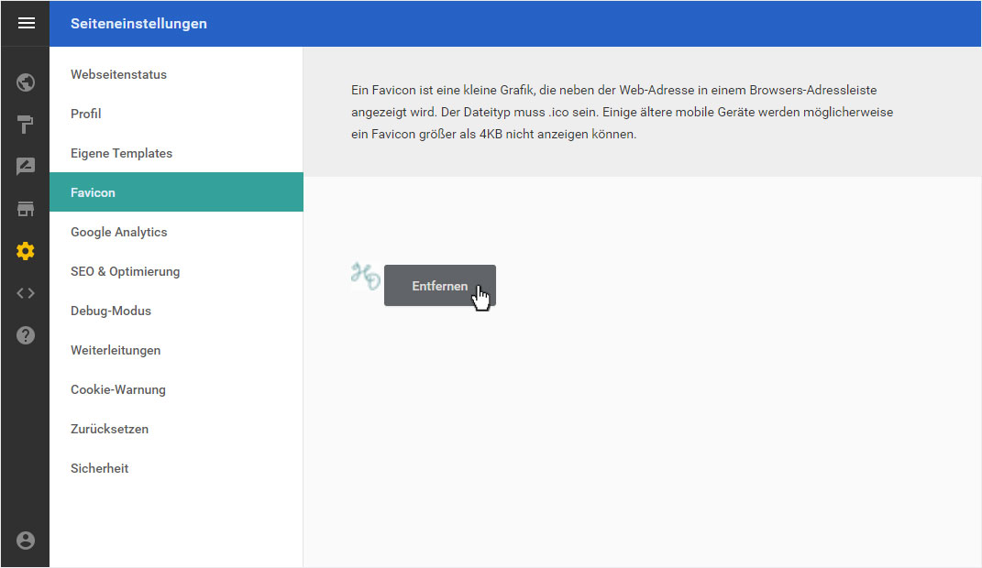Open the blog comment icon
The height and width of the screenshot is (568, 982).
[26, 167]
